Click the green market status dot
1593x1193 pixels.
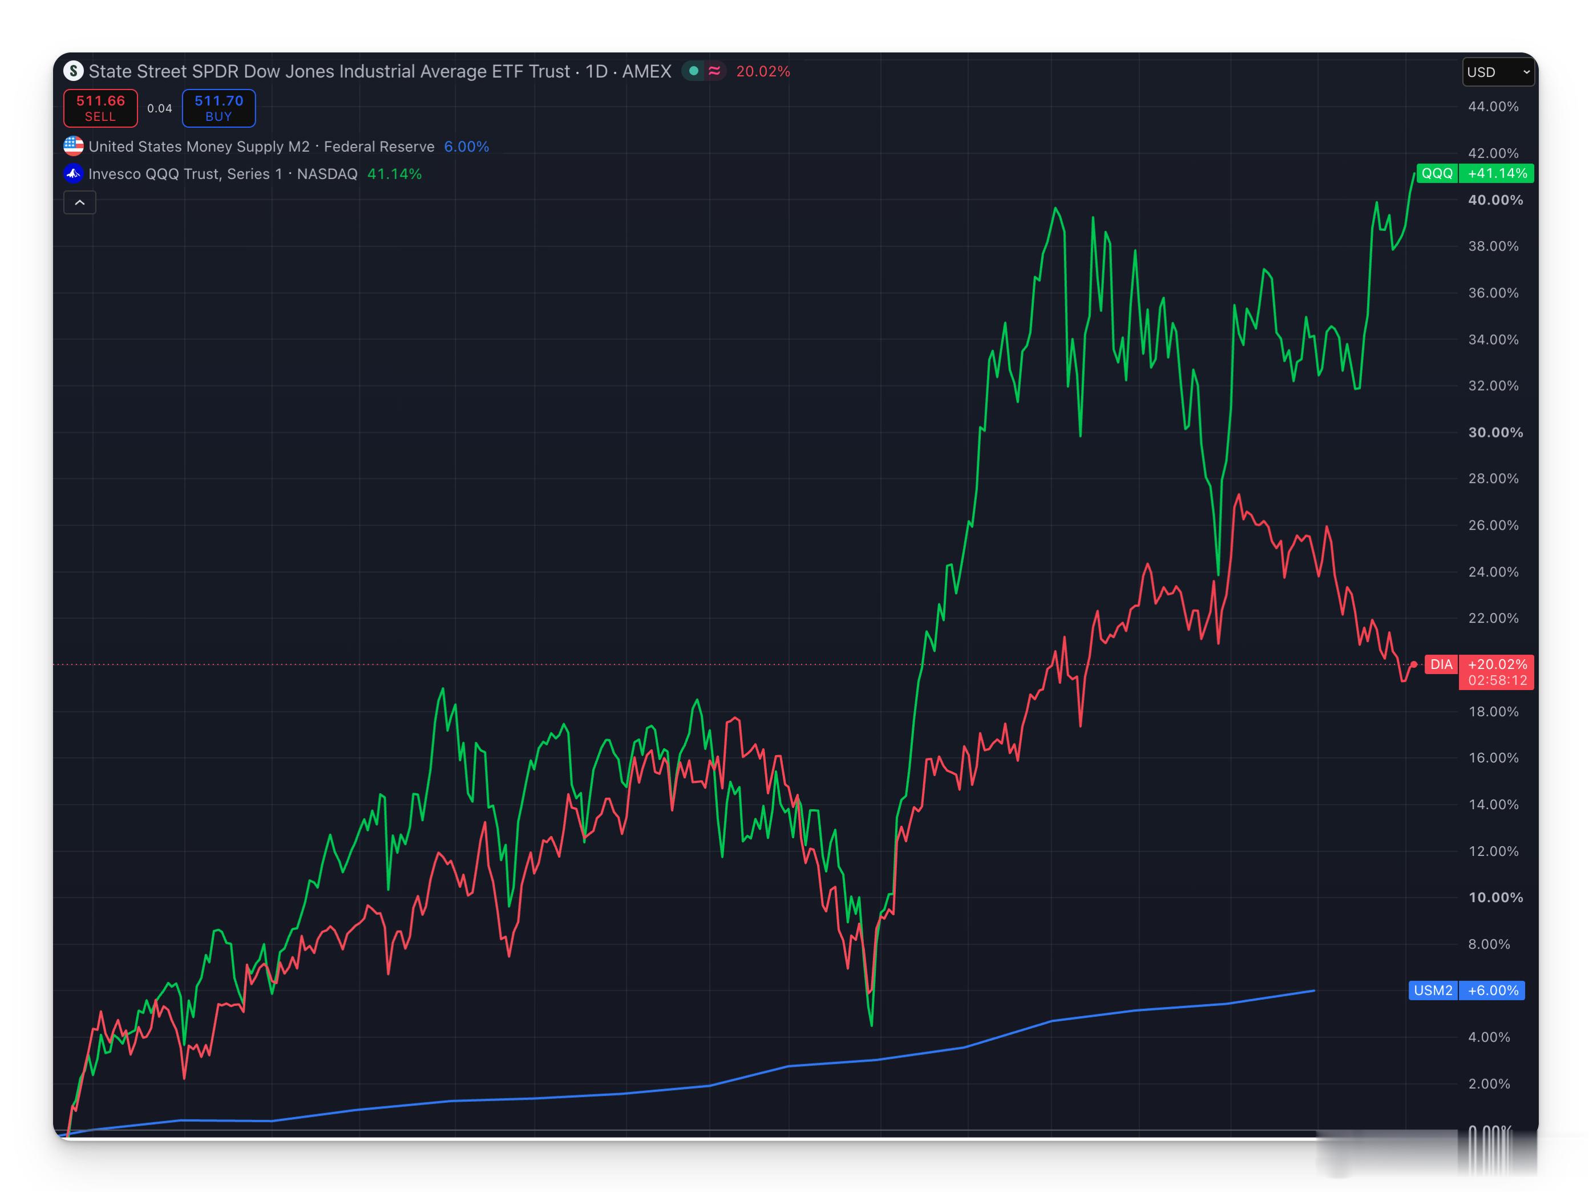point(694,71)
